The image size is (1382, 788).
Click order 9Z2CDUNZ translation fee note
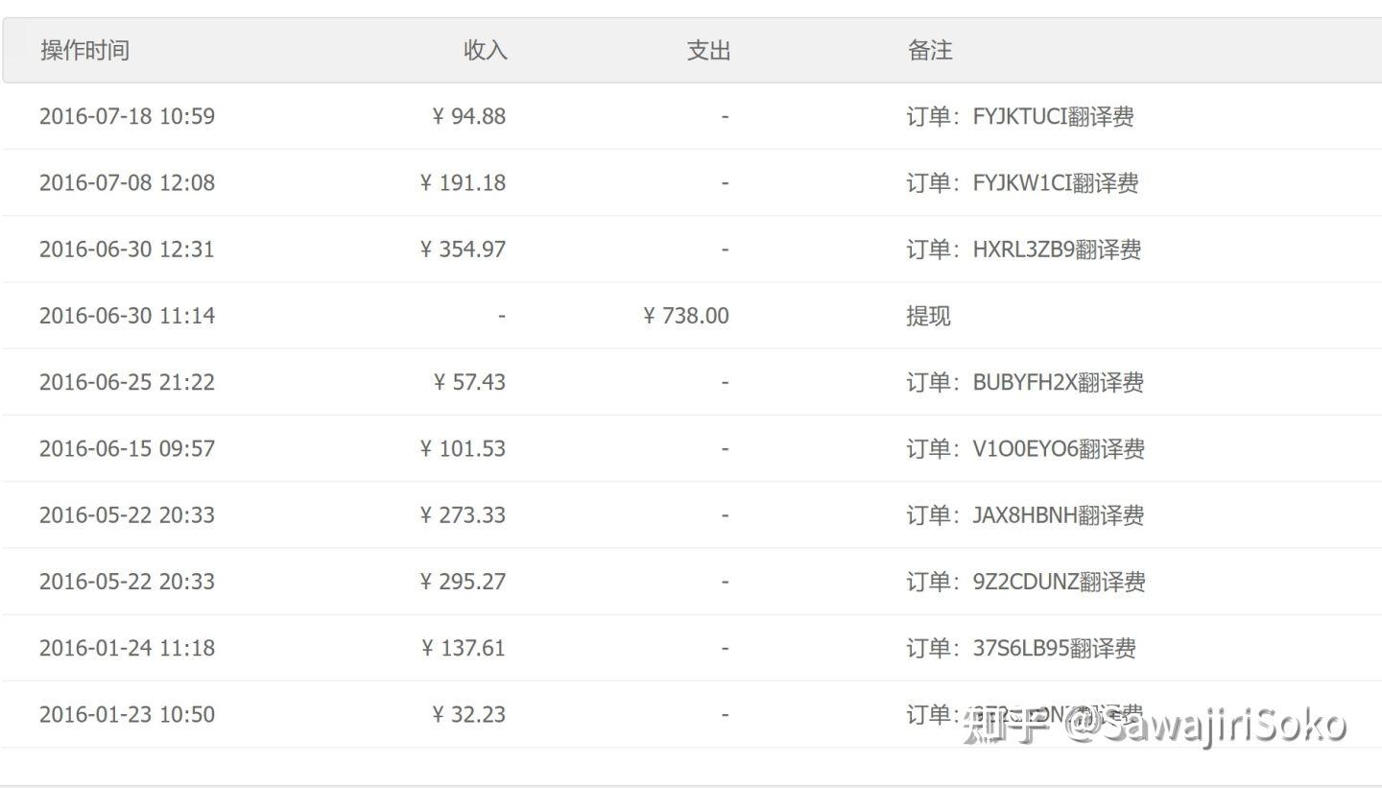[x=1025, y=582]
